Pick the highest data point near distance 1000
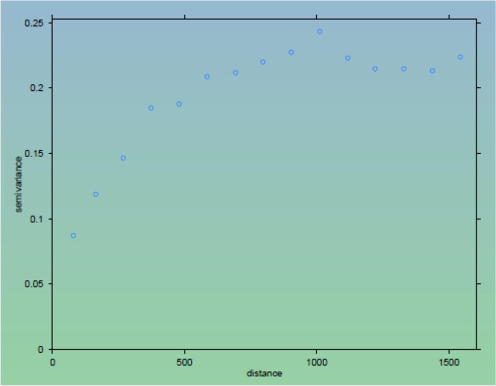Image resolution: width=496 pixels, height=386 pixels. point(320,32)
